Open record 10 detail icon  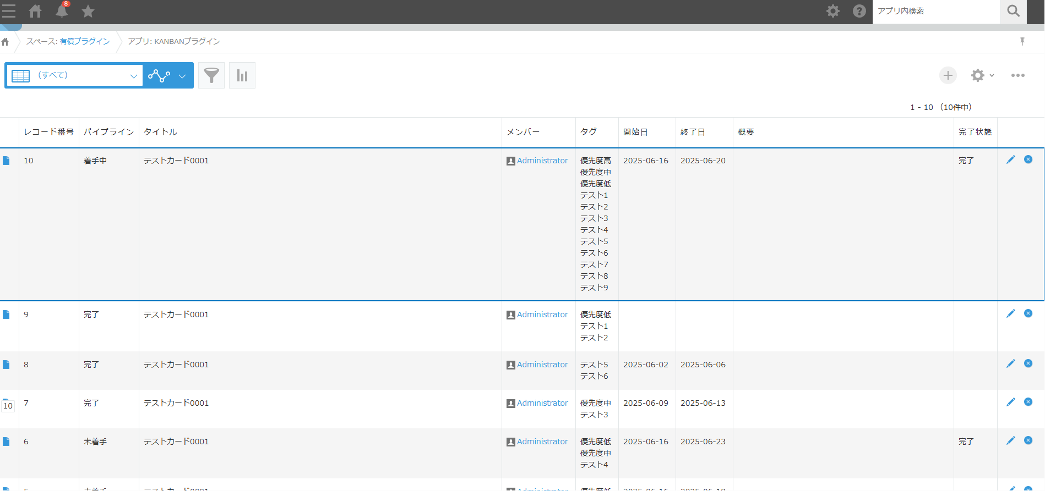(x=6, y=161)
